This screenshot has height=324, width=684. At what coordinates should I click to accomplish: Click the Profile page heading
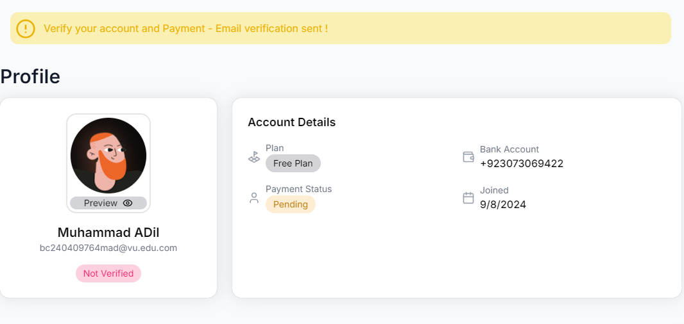pyautogui.click(x=30, y=77)
